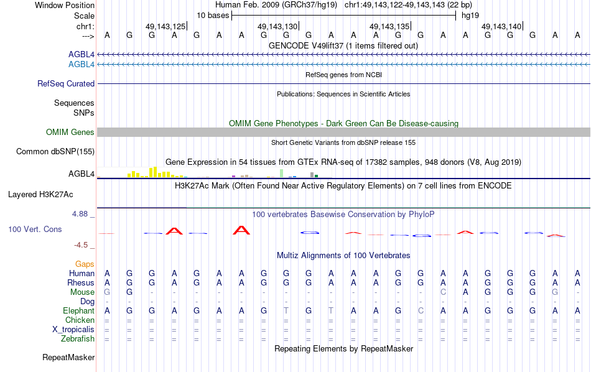
Task: Click the "4.88" PhyloP upper scale value
Action: point(80,214)
